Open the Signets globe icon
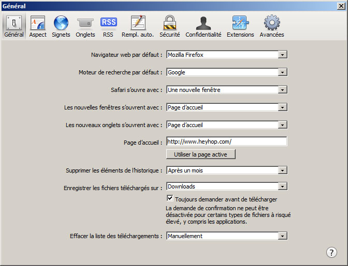Image resolution: width=348 pixels, height=266 pixels. click(x=61, y=26)
